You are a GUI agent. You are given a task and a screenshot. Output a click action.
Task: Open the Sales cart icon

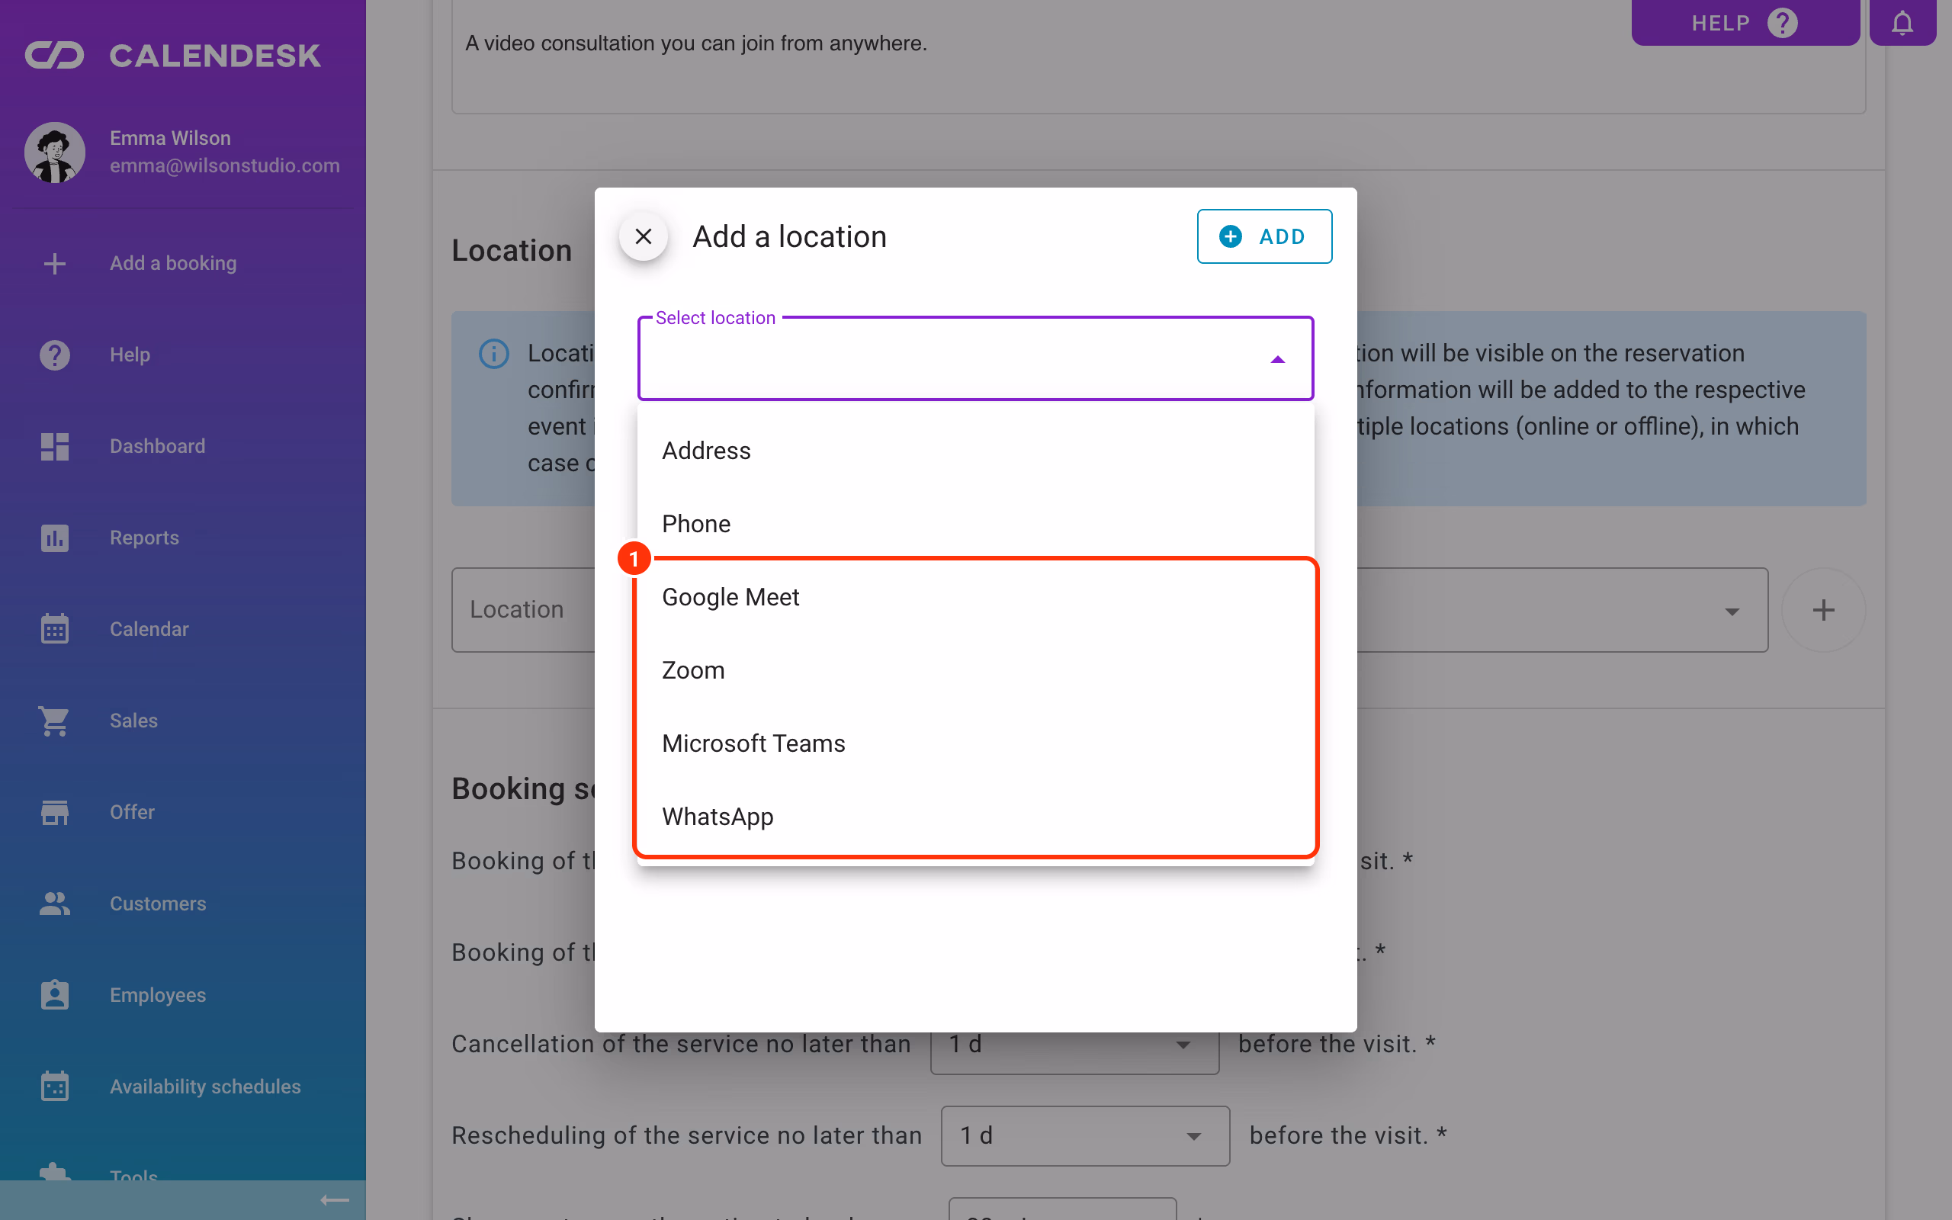(55, 721)
